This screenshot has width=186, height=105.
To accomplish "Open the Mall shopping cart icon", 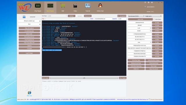I will click(x=63, y=7).
